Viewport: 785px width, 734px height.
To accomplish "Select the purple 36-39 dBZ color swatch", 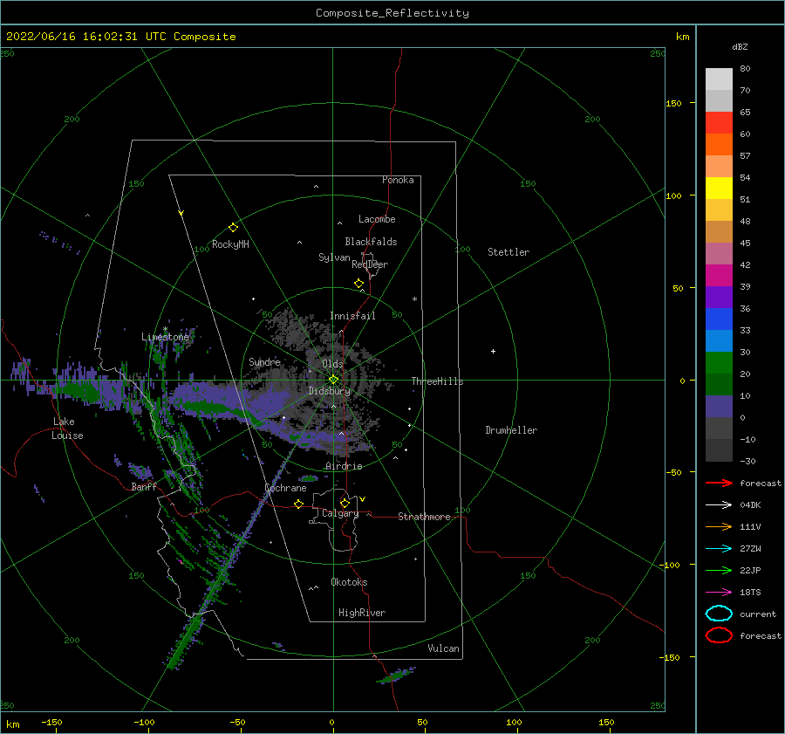I will point(719,297).
